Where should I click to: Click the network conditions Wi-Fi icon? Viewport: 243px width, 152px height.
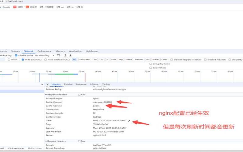point(58,56)
